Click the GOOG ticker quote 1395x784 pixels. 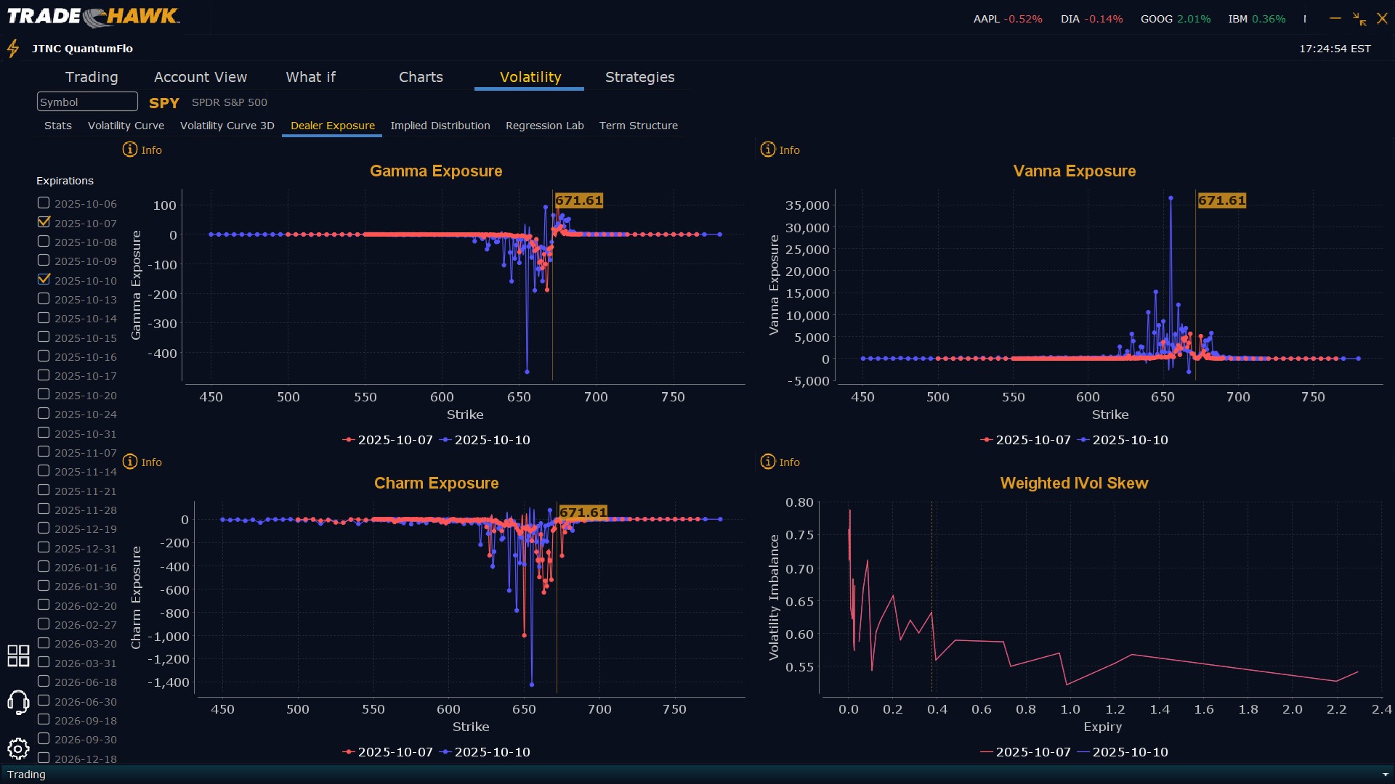[x=1175, y=19]
